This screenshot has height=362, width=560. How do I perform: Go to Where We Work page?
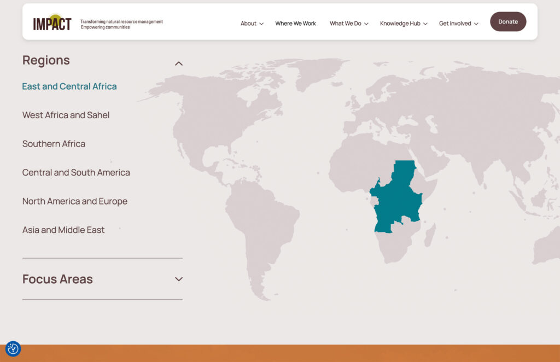point(295,24)
